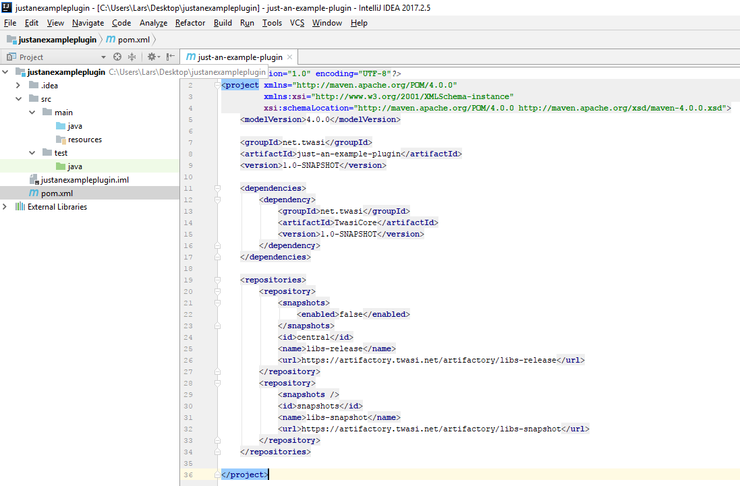Click the false value in enabled tag
The image size is (740, 486).
point(351,314)
